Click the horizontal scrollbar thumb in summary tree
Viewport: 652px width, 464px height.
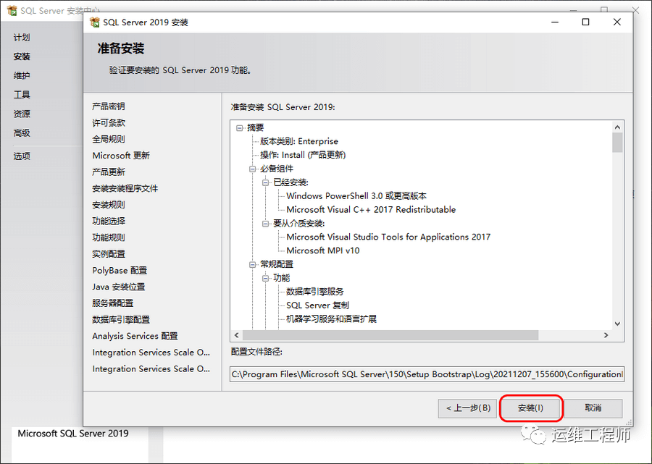(390, 335)
